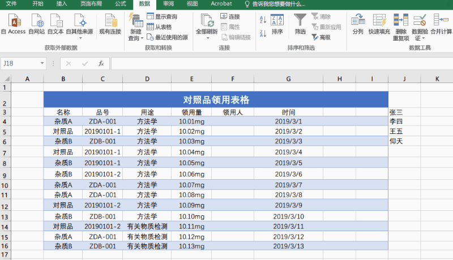Viewport: 453px width, 260px height.
Task: Open the 排序 sort dialog
Action: tap(277, 24)
